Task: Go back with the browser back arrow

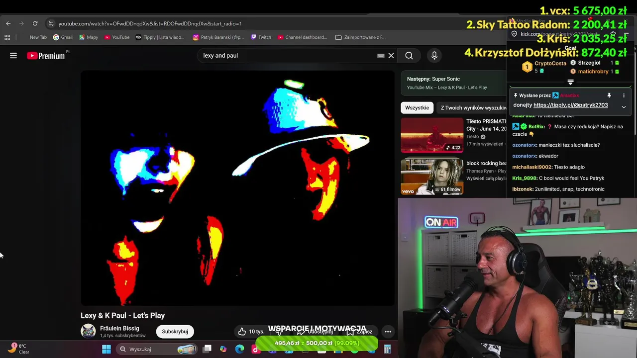Action: point(8,23)
